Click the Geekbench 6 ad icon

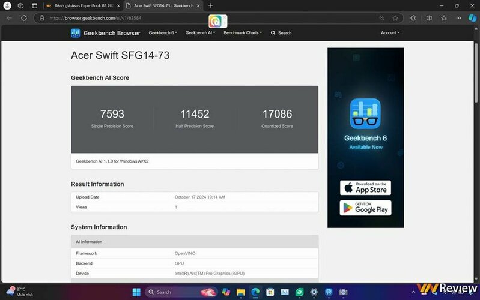365,114
